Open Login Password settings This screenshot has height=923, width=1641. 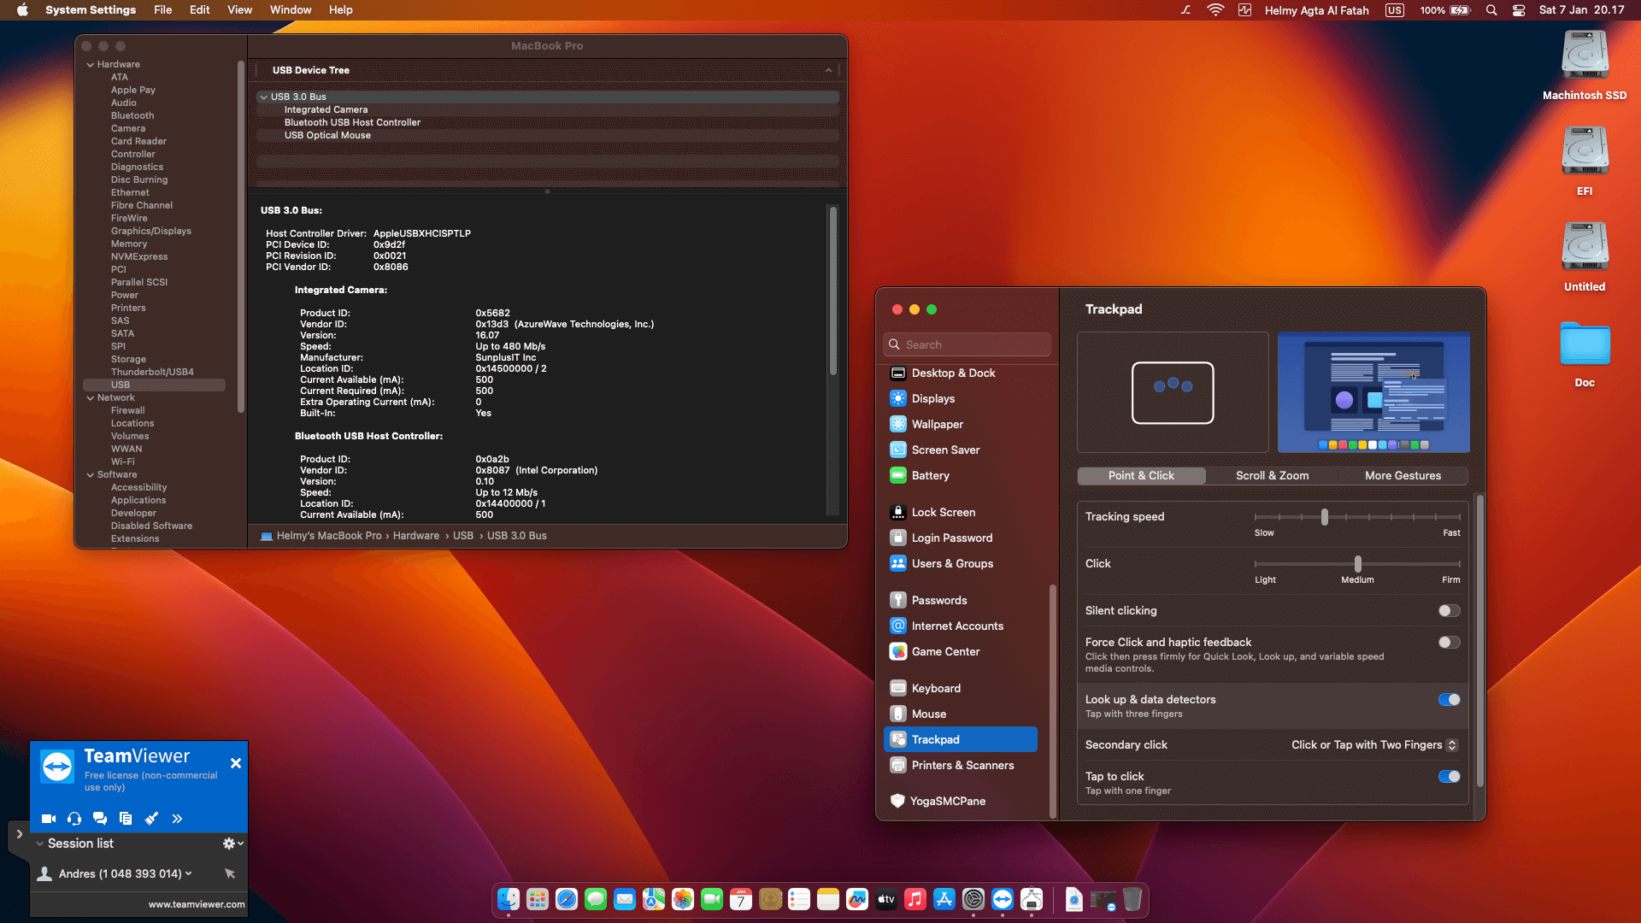tap(951, 538)
